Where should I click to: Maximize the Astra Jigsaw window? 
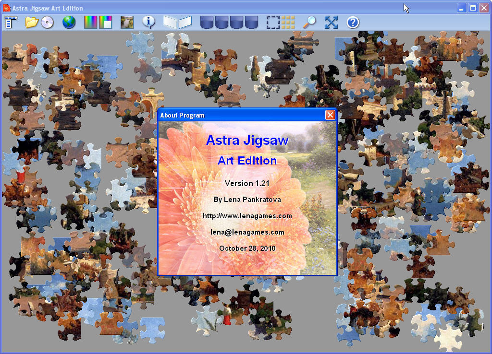pos(473,8)
